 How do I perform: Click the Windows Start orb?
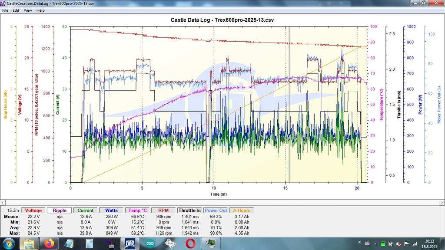pos(8,243)
